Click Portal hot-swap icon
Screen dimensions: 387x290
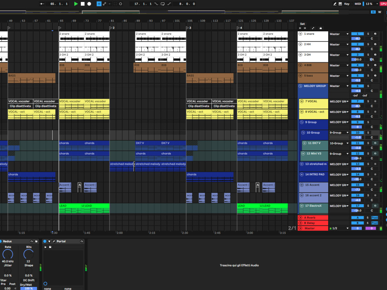pos(82,241)
